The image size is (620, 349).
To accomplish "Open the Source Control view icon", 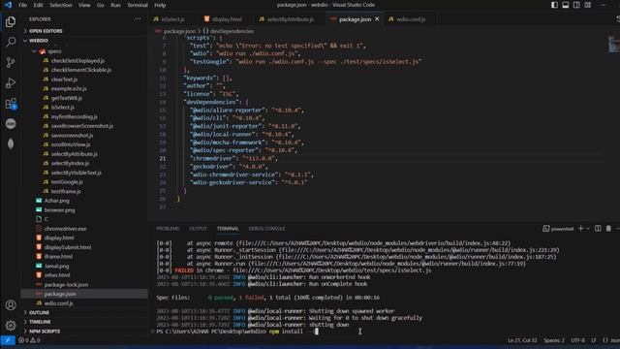I will click(x=11, y=62).
